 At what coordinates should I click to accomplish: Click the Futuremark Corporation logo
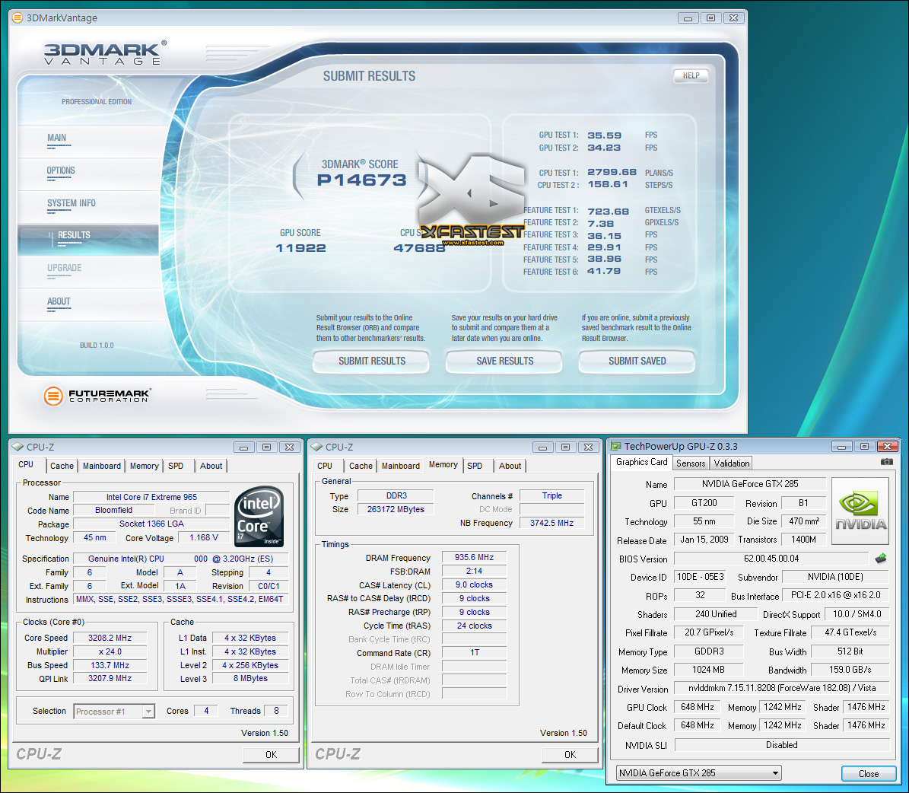coord(97,395)
